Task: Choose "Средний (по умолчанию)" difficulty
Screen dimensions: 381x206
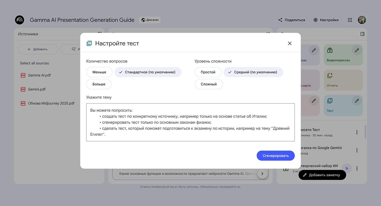Action: click(x=253, y=72)
